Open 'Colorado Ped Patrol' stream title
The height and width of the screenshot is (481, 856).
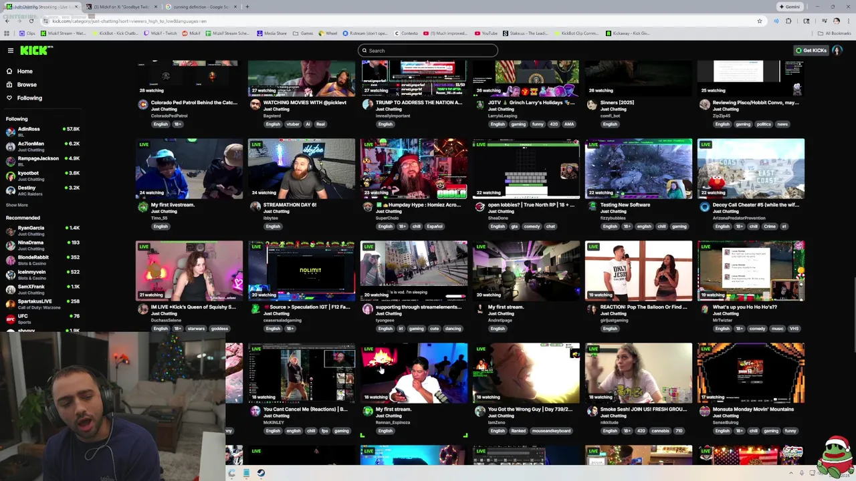tap(194, 102)
